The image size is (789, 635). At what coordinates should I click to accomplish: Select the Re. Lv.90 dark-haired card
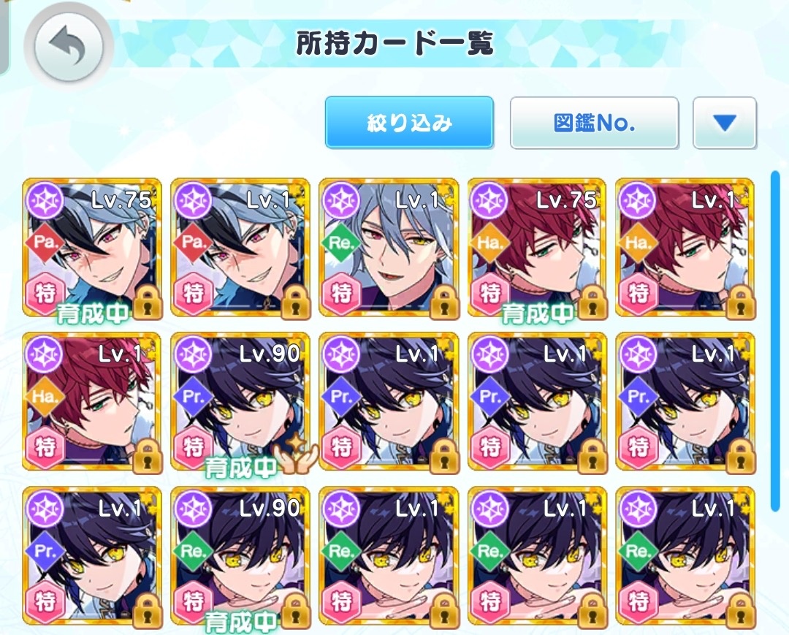pos(240,556)
